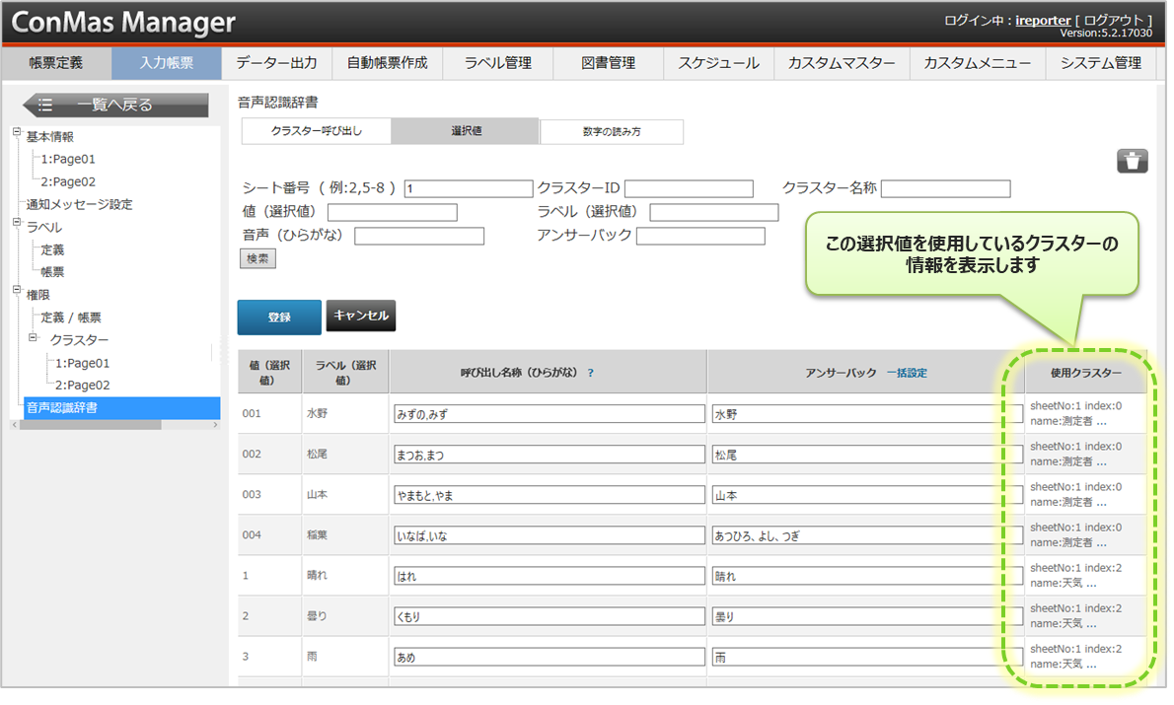This screenshot has width=1174, height=705.
Task: Click the 一覧へ戻る back button
Action: pyautogui.click(x=115, y=105)
